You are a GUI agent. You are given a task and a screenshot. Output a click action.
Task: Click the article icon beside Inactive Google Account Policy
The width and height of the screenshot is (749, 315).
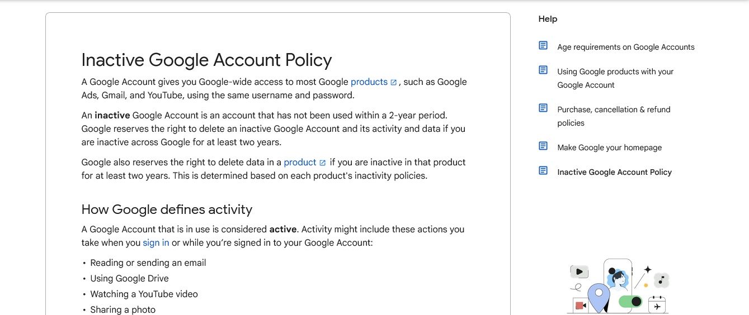click(543, 170)
